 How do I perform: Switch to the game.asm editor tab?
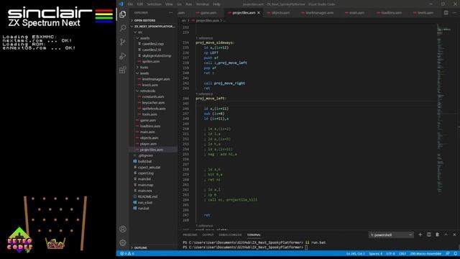pos(208,13)
